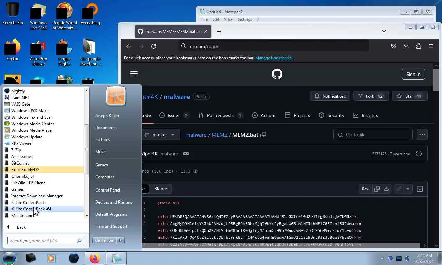Select the Blame view tab
Viewport: 442px width, 265px height.
(161, 189)
